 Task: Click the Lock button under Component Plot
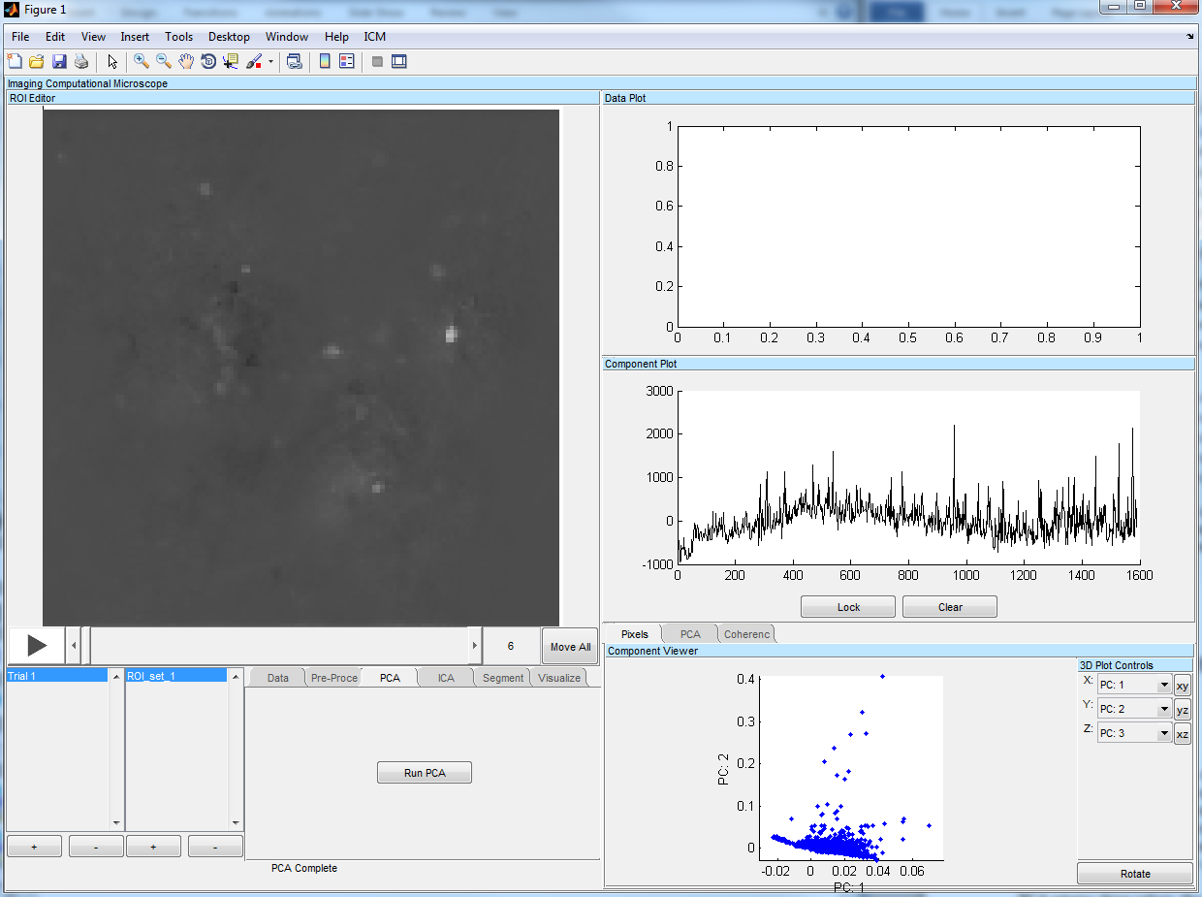(x=848, y=607)
